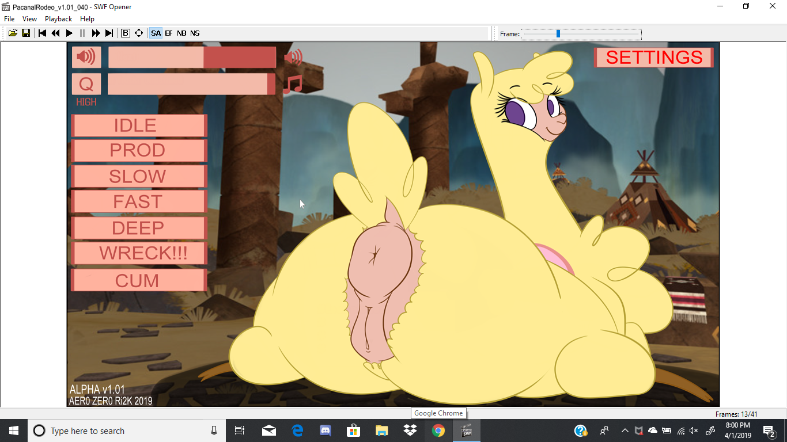Open Discord from the taskbar
The width and height of the screenshot is (787, 442).
point(325,430)
